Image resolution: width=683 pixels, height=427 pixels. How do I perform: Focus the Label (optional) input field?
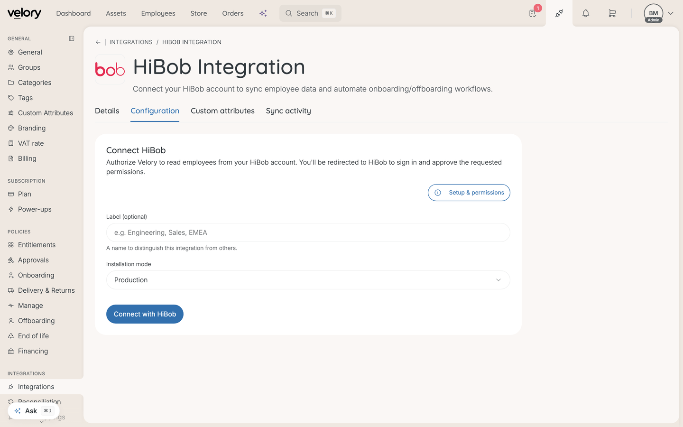coord(308,232)
